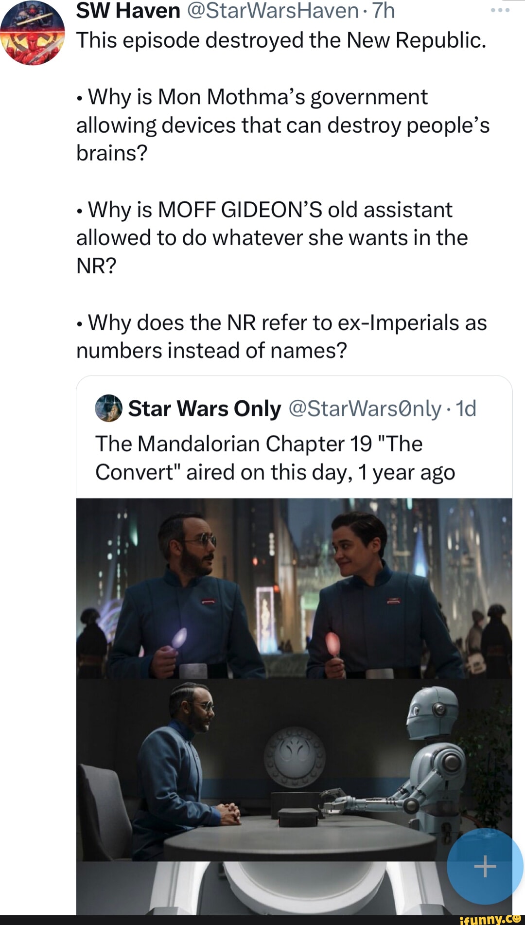Image resolution: width=525 pixels, height=925 pixels.
Task: Open the 1d timestamp of quoted tweet
Action: pos(466,408)
